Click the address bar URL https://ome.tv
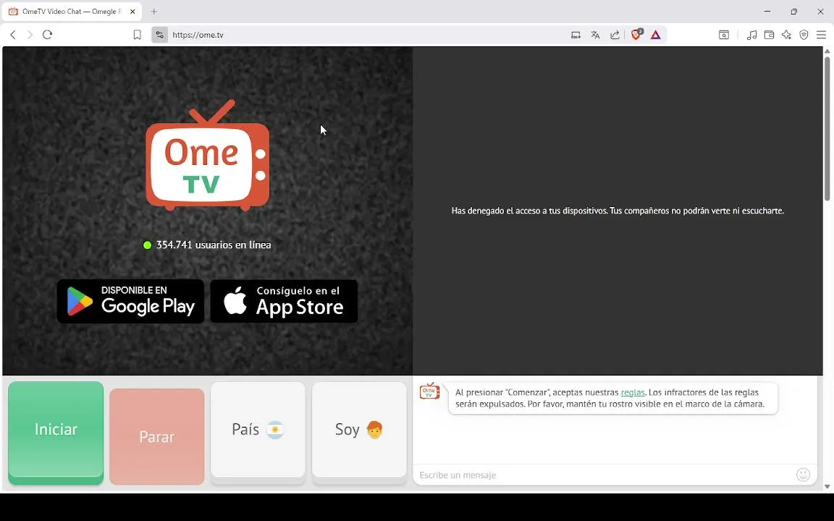834x521 pixels. [198, 35]
